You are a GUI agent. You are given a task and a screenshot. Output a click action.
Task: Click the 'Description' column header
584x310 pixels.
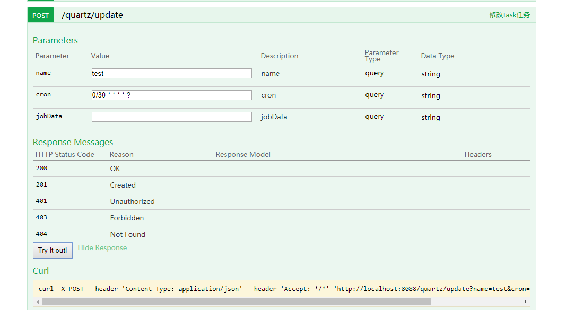[x=280, y=56]
